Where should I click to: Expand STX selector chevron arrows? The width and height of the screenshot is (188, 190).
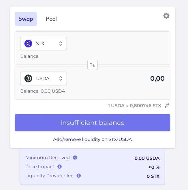click(61, 43)
